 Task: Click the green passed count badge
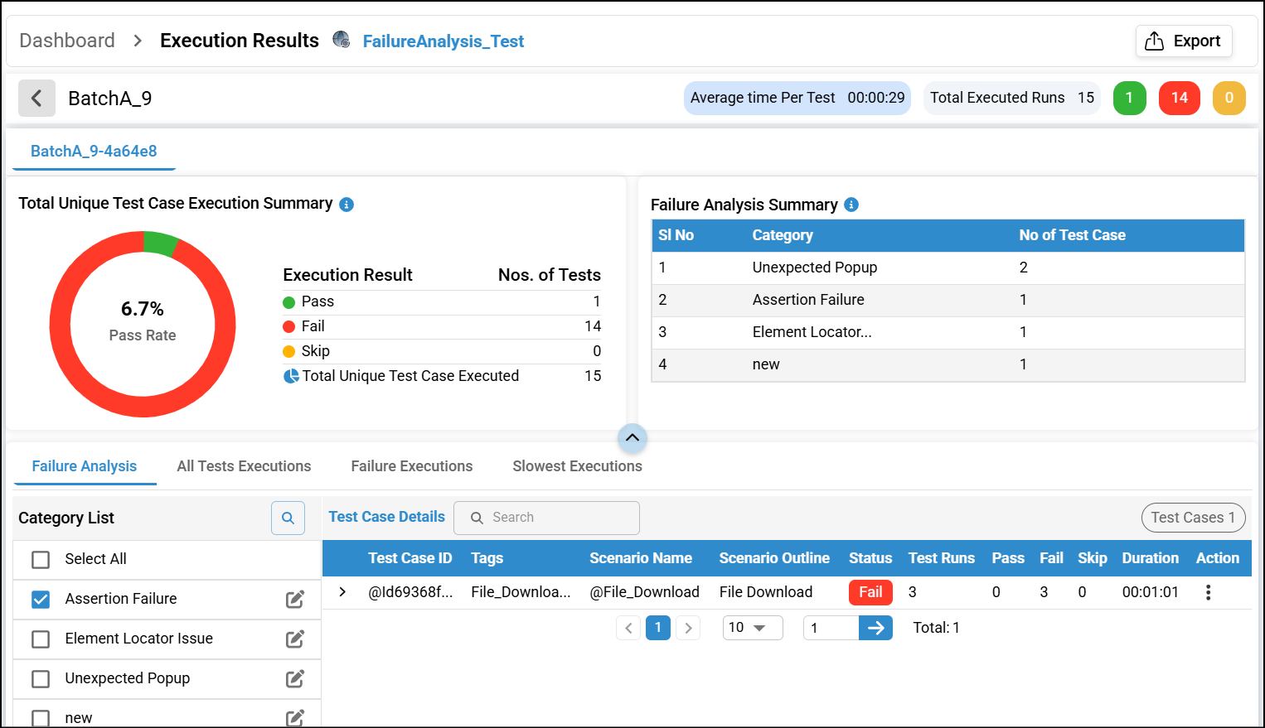pos(1129,98)
